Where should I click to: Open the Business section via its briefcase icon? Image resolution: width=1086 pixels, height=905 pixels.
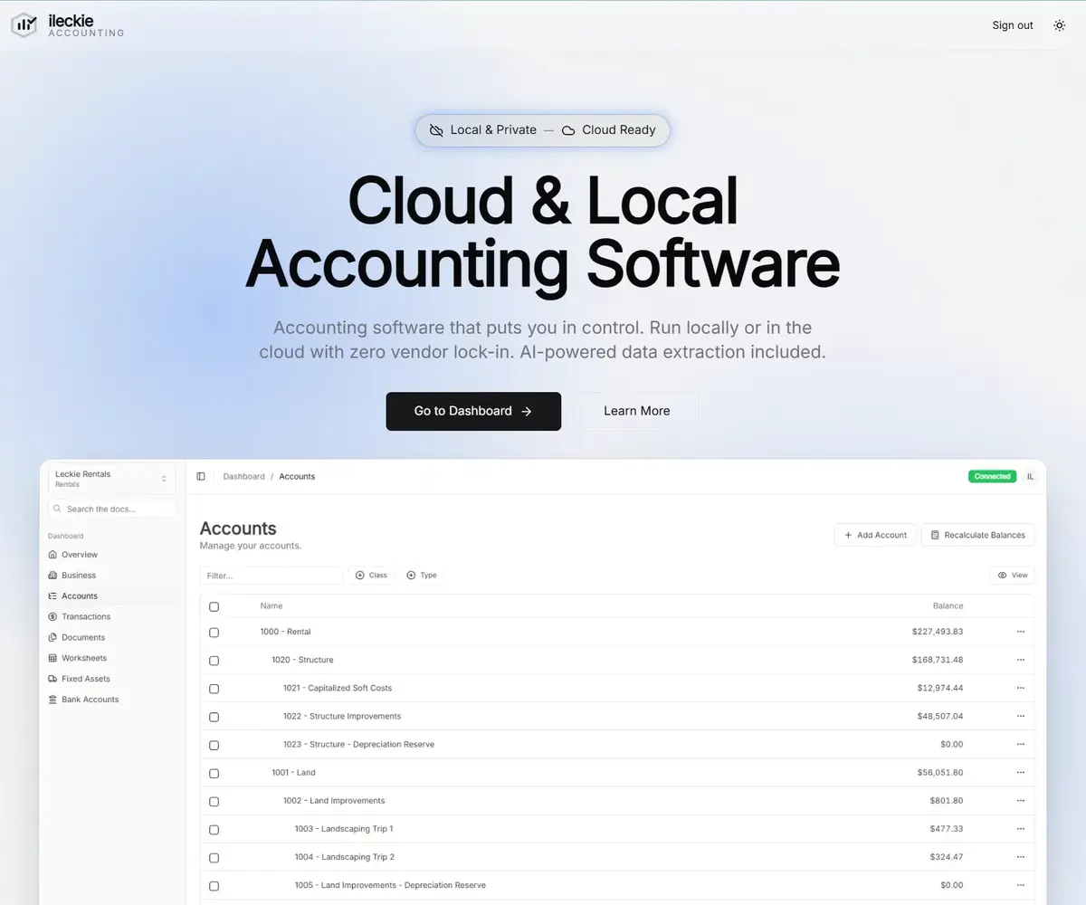54,575
